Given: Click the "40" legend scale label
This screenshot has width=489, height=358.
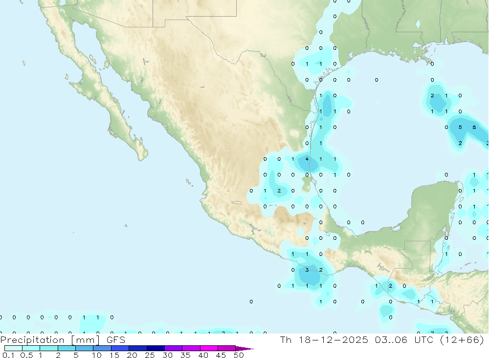Looking at the screenshot, I should click(x=203, y=355).
